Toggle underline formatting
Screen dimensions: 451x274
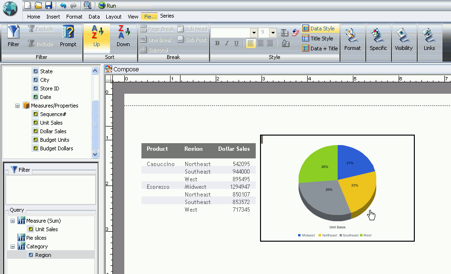pos(236,43)
